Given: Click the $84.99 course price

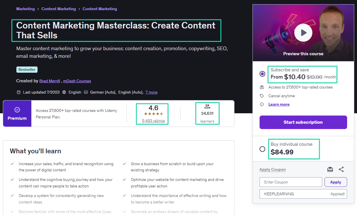Looking at the screenshot, I should click(x=282, y=152).
